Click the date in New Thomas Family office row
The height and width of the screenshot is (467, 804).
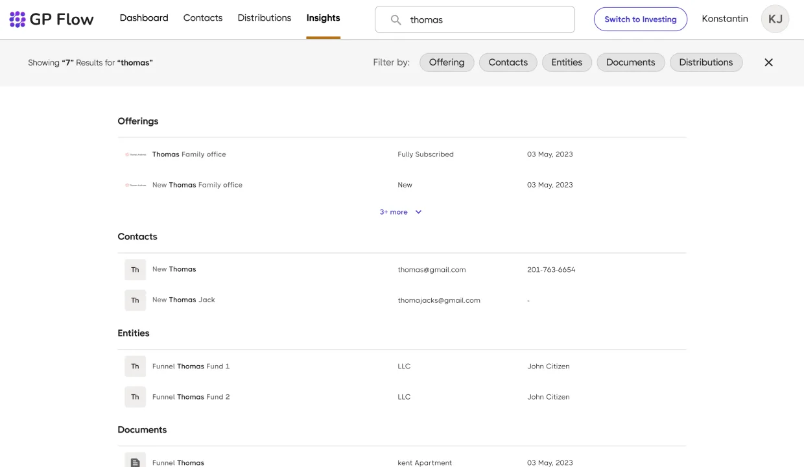click(550, 185)
